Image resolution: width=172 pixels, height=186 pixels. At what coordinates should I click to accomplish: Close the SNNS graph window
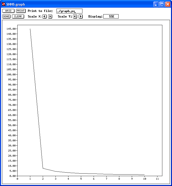pyautogui.click(x=168, y=4)
